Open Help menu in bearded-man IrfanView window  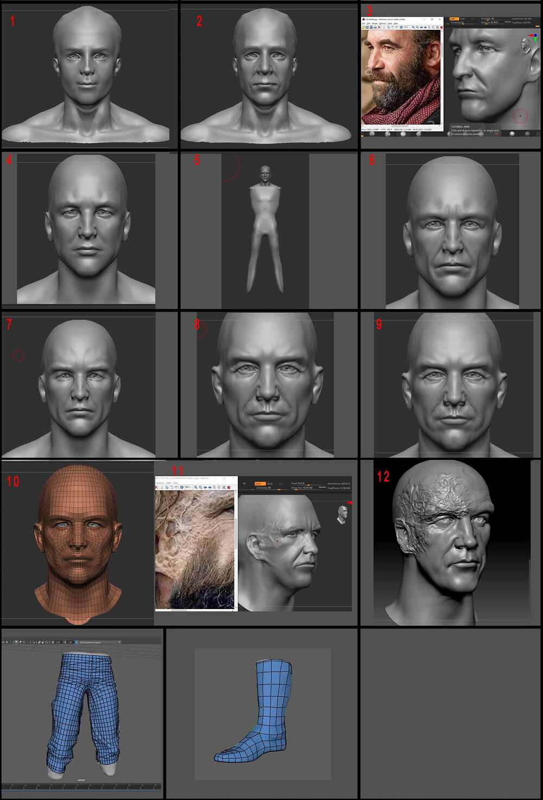coord(396,23)
